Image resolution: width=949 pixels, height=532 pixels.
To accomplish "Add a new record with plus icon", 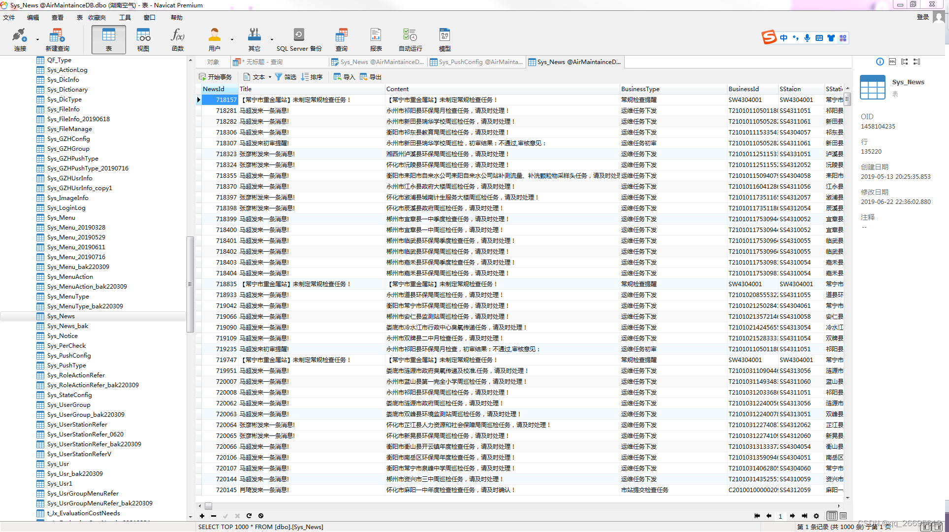I will tap(202, 516).
